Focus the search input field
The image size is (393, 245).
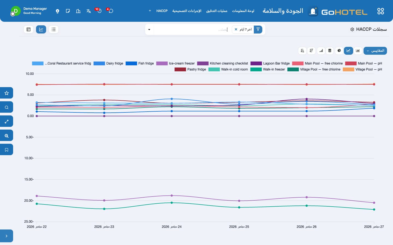click(x=191, y=29)
